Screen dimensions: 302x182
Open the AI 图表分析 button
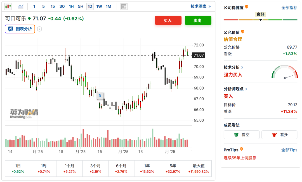click(x=20, y=29)
